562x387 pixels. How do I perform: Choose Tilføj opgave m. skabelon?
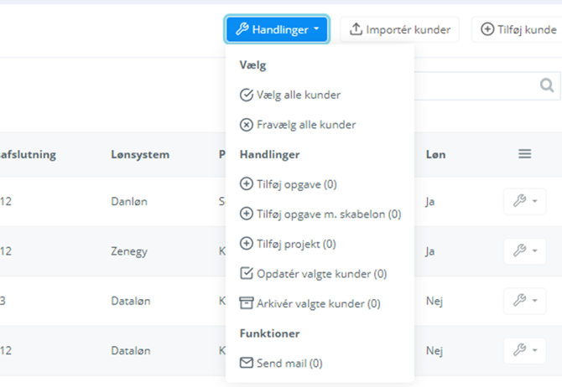point(320,214)
